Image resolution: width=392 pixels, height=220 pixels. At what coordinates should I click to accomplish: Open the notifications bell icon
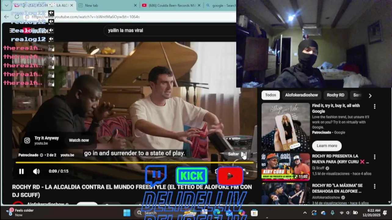click(x=385, y=213)
